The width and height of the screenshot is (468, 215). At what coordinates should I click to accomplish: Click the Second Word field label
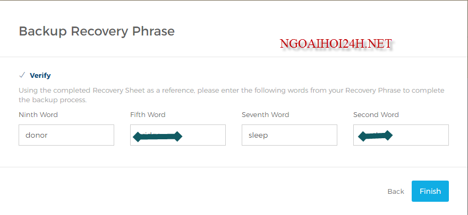(376, 114)
